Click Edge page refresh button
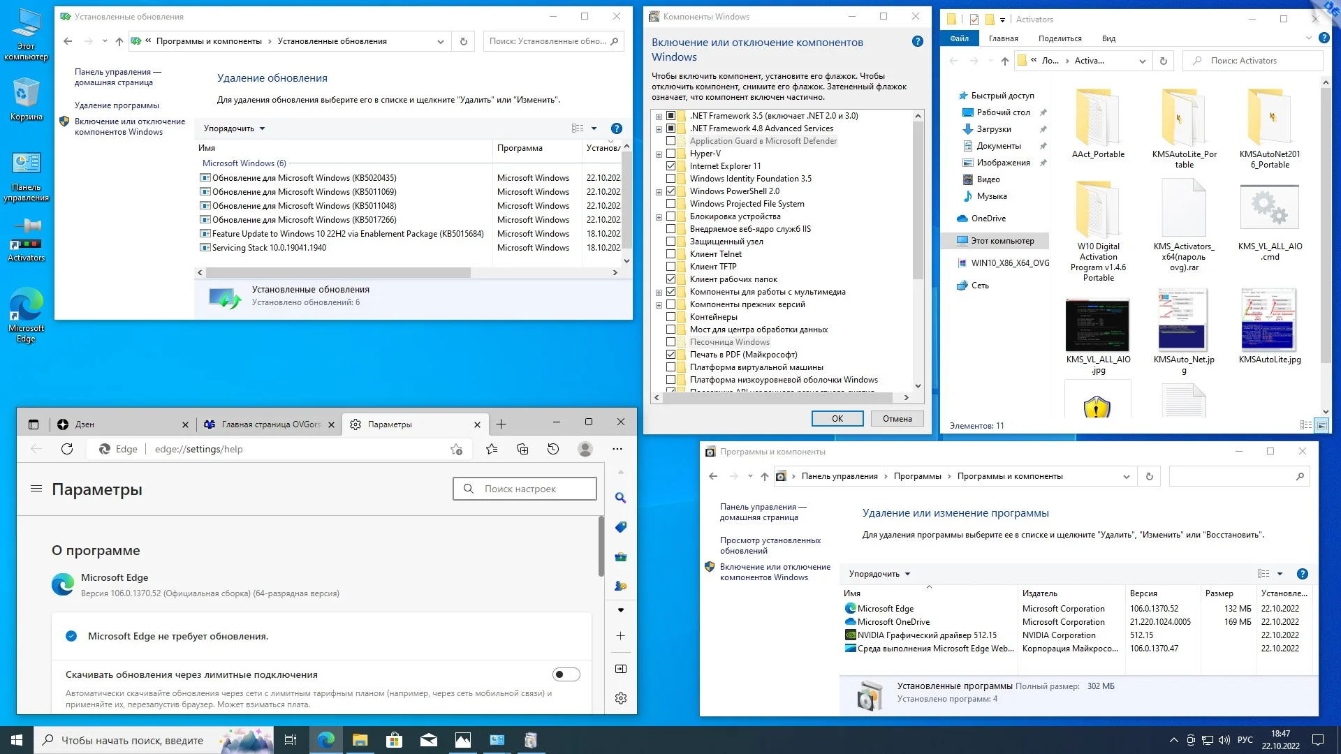Viewport: 1341px width, 754px height. coord(67,449)
